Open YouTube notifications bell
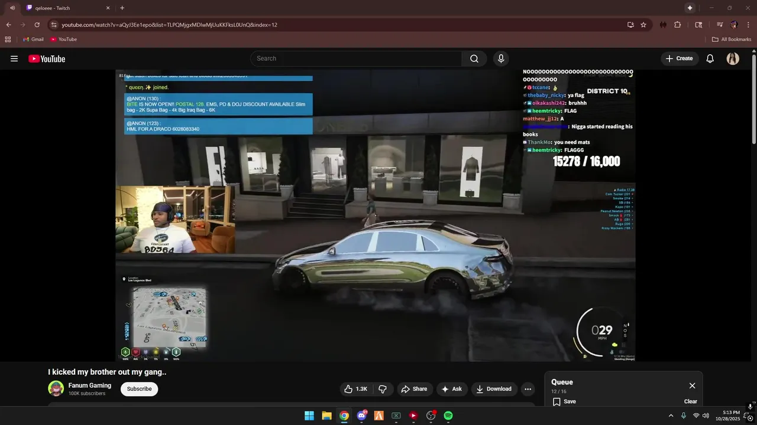This screenshot has width=757, height=425. [x=710, y=58]
